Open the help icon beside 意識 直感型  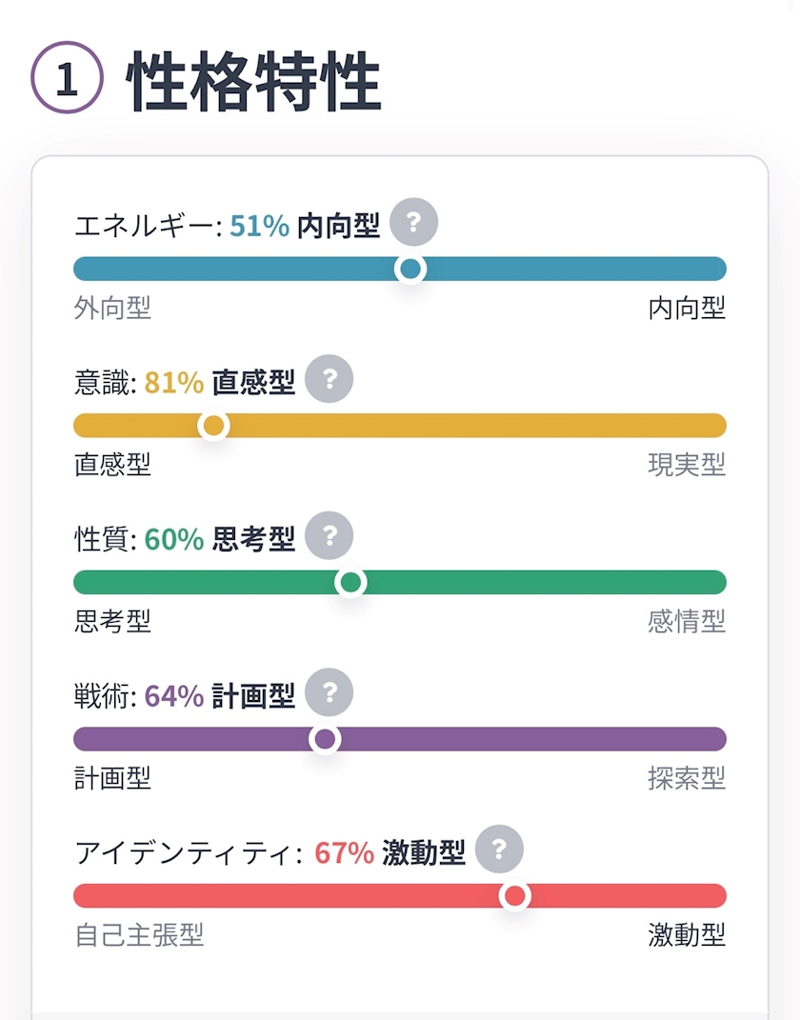pos(330,379)
